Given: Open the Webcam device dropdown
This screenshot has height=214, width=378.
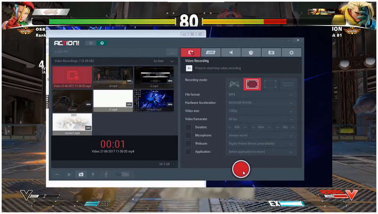Looking at the screenshot, I should (261, 144).
